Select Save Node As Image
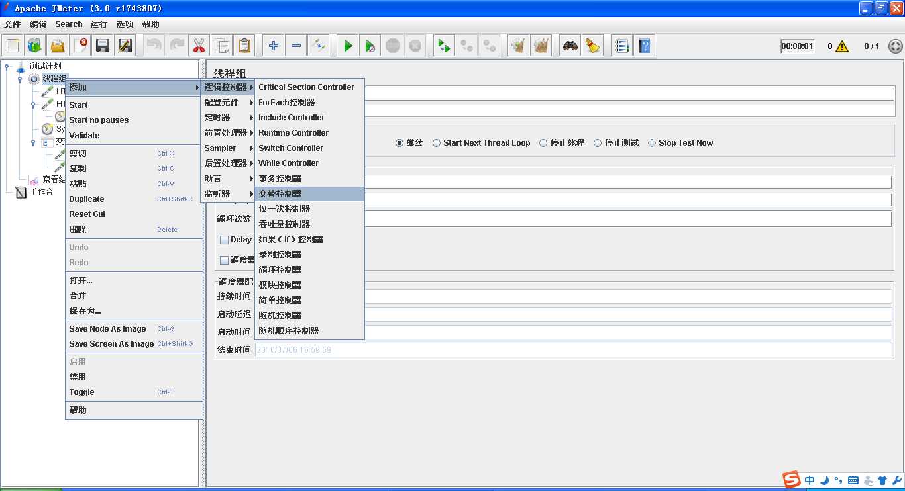 [134, 329]
